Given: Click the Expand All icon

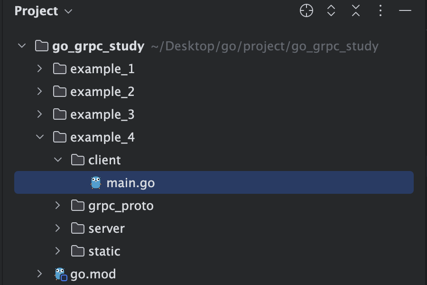Looking at the screenshot, I should tap(331, 10).
